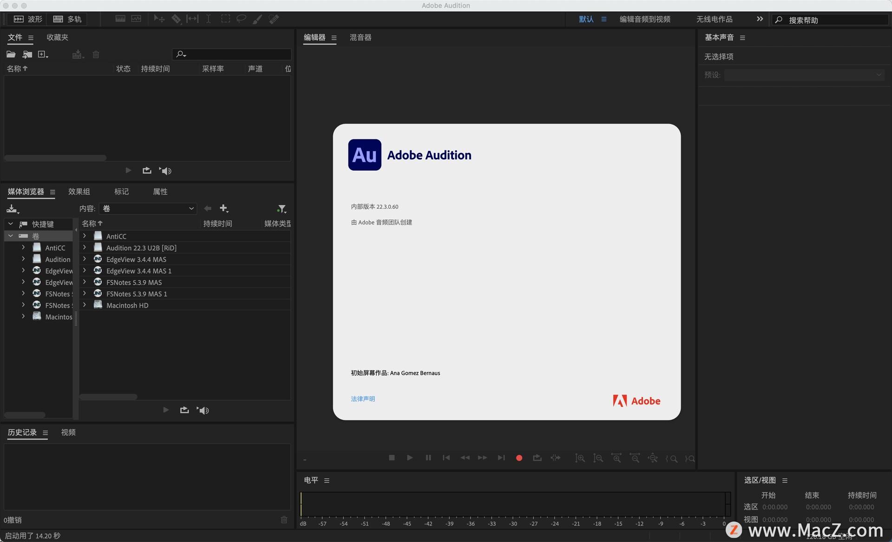Toggle auto-play in Files panel
Screen dimensions: 892x542
pyautogui.click(x=165, y=170)
